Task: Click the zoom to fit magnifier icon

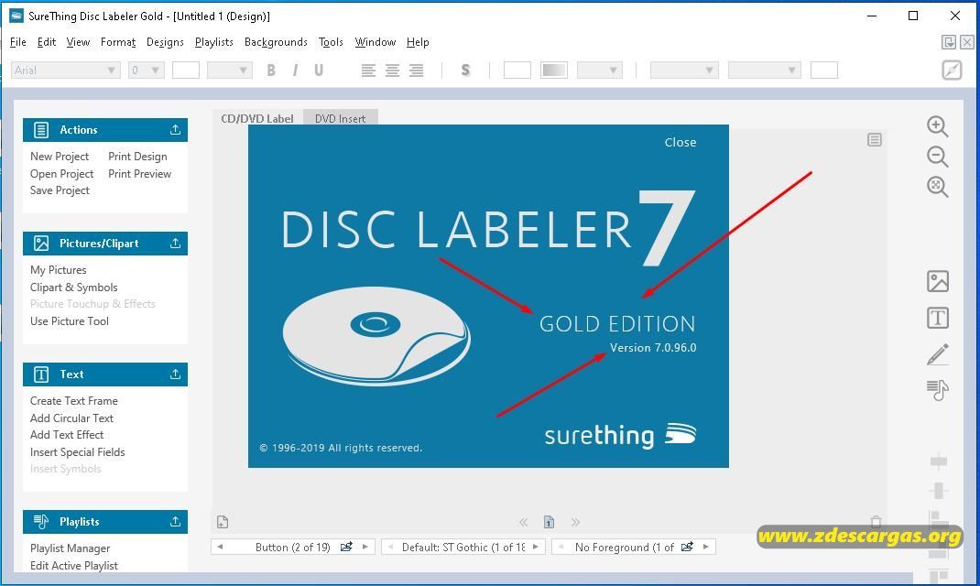Action: [937, 186]
